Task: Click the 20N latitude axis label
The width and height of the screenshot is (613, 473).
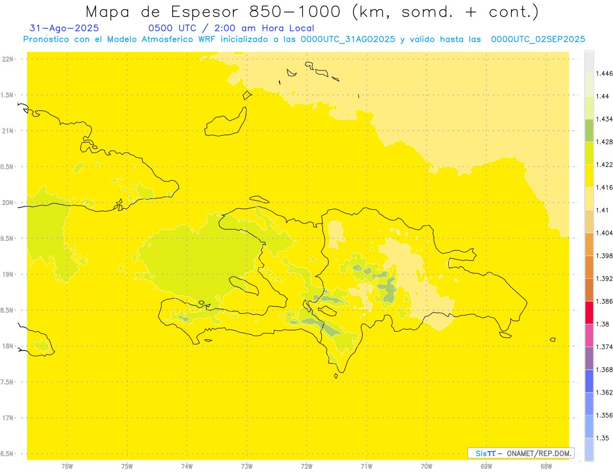Action: (8, 203)
